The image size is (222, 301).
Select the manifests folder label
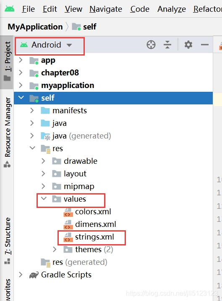(70, 111)
